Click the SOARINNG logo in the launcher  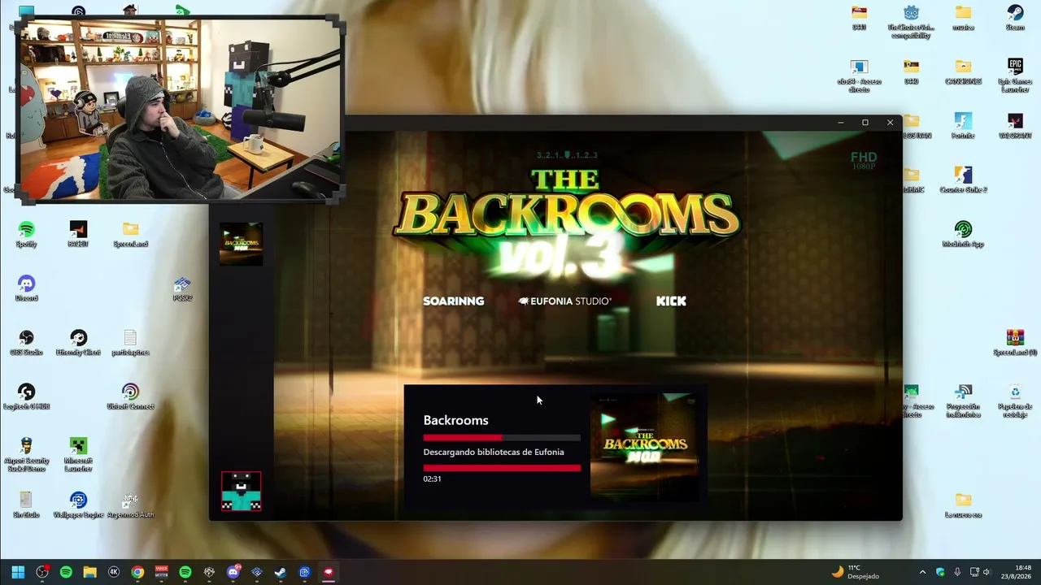coord(453,301)
